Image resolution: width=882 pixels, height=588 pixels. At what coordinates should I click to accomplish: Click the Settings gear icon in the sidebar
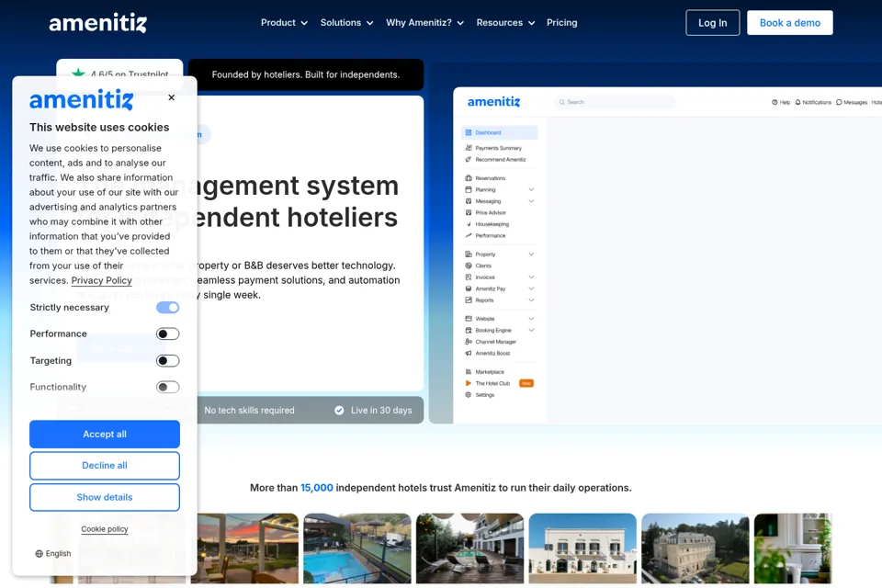pyautogui.click(x=469, y=395)
